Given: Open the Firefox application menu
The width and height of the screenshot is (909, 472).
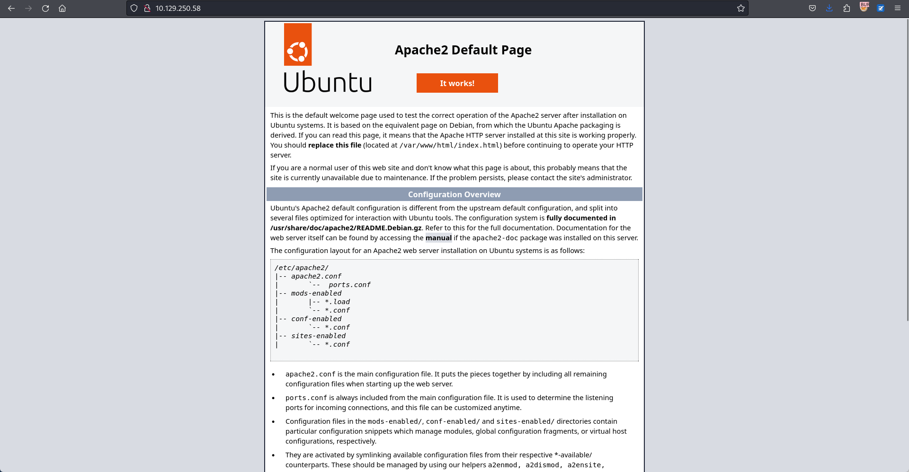Looking at the screenshot, I should click(x=897, y=8).
